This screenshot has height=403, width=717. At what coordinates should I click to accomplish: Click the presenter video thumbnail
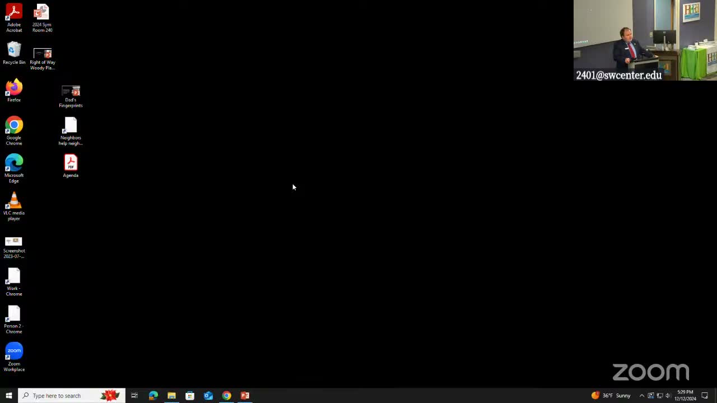645,40
